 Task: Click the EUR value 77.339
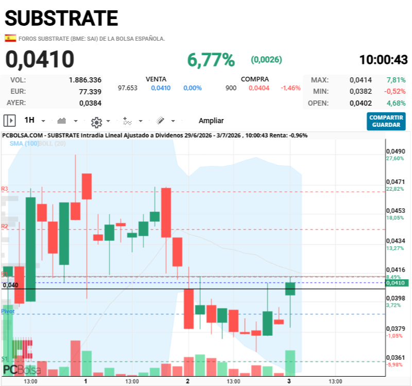[90, 92]
